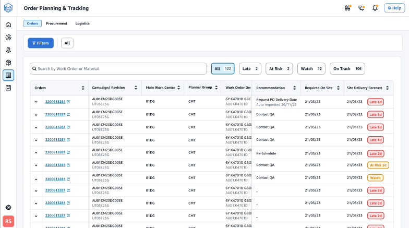The height and width of the screenshot is (228, 409).
Task: Click the blue Filters button
Action: 41,43
